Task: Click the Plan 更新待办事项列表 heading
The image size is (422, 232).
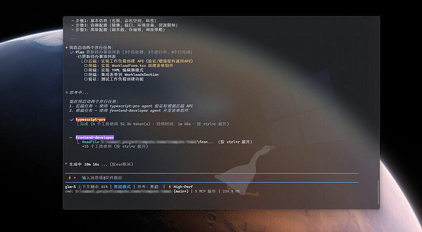Action: pyautogui.click(x=134, y=52)
